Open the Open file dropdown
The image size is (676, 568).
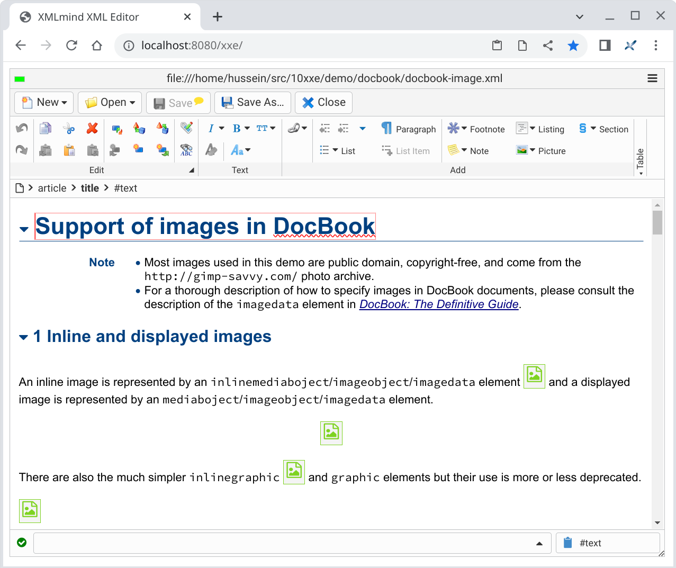[x=110, y=102]
